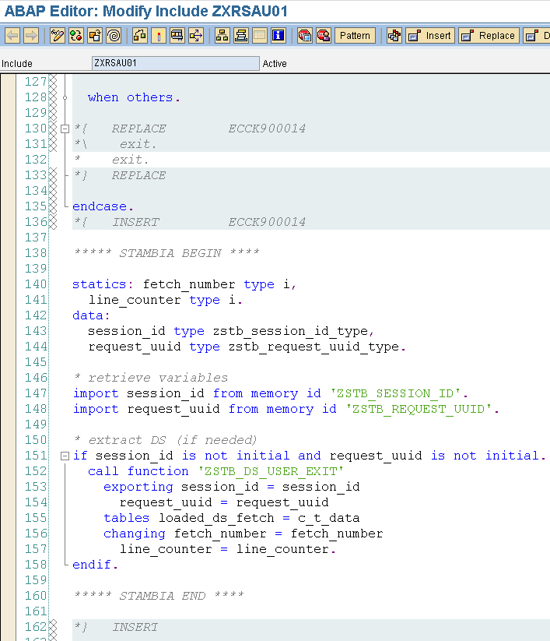Click the 'STAMBIA BEGIN' comment line
Viewport: 550px width, 641px height.
coord(166,253)
